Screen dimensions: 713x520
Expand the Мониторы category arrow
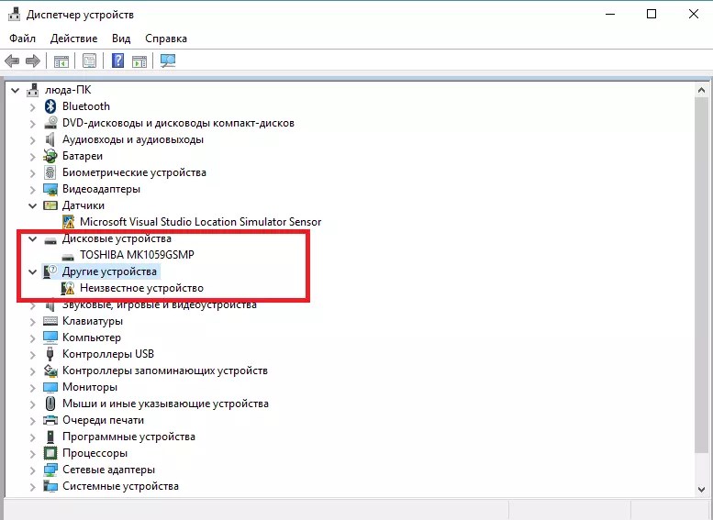33,388
